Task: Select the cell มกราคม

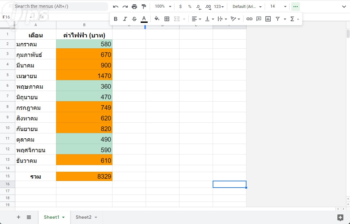Action: coord(35,44)
